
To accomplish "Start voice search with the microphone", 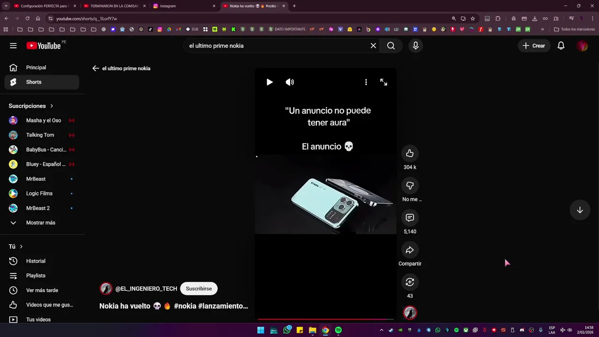I will 416,45.
